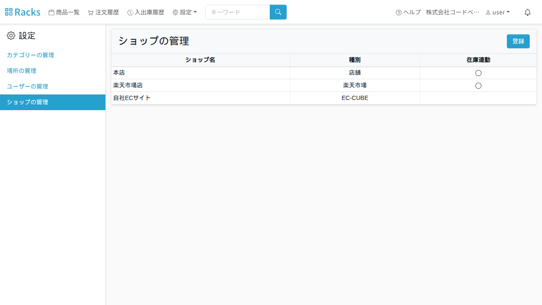Go to ユーザーの管理
Screen dimensions: 542x305
28,86
